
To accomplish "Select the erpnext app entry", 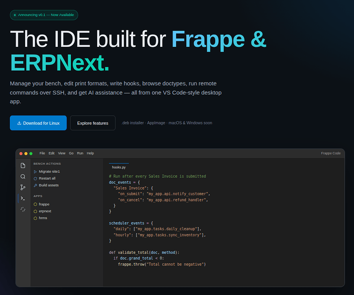I will 42,211.
